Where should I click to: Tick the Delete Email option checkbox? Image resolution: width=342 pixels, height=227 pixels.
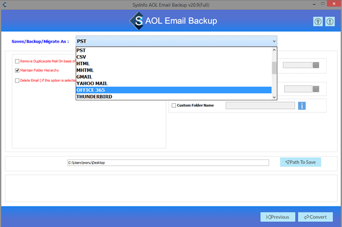click(x=17, y=81)
